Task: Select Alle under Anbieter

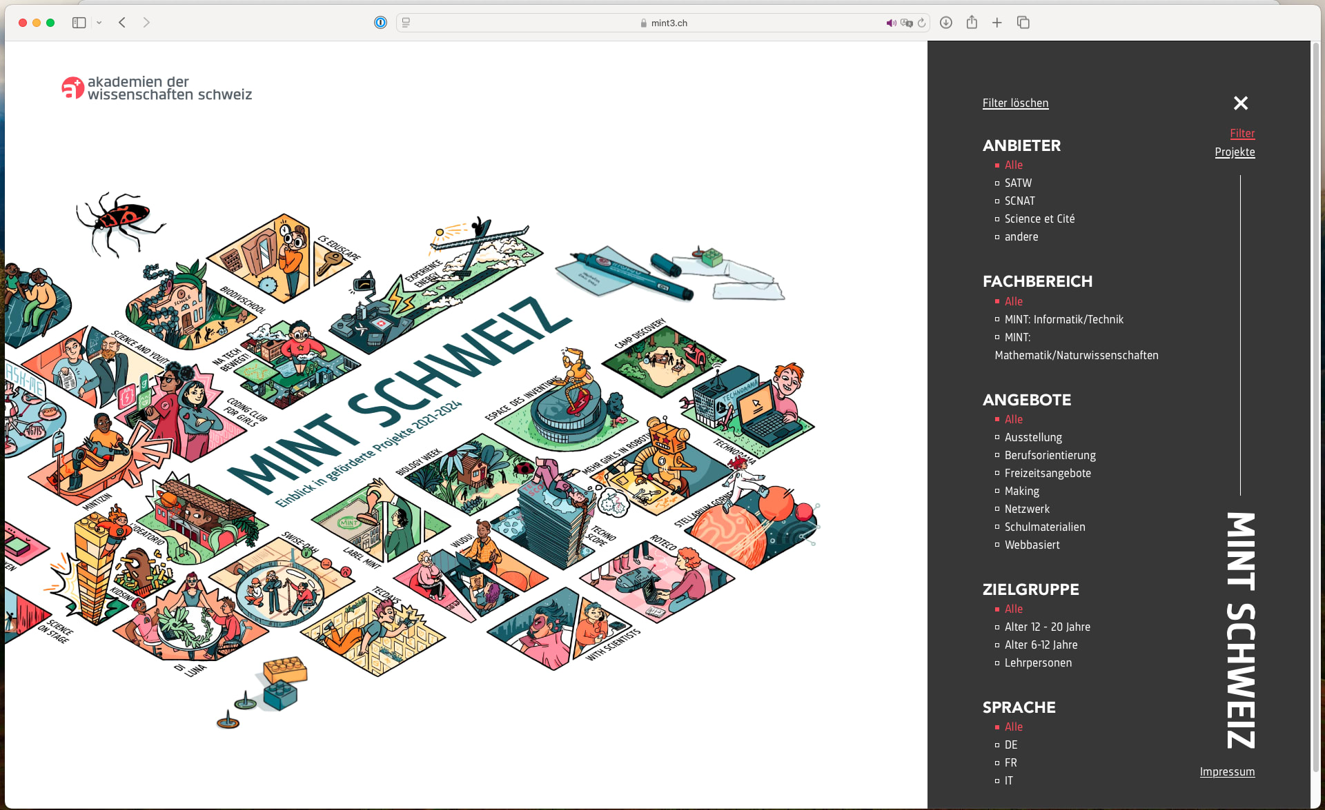Action: (1013, 165)
